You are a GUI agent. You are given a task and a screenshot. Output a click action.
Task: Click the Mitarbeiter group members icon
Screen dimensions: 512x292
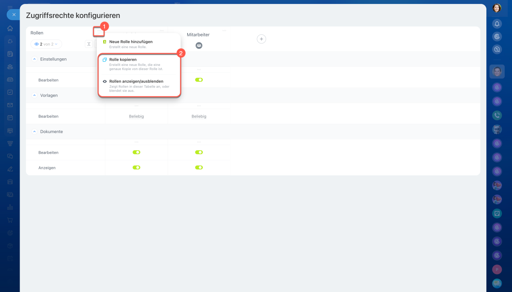click(x=199, y=46)
